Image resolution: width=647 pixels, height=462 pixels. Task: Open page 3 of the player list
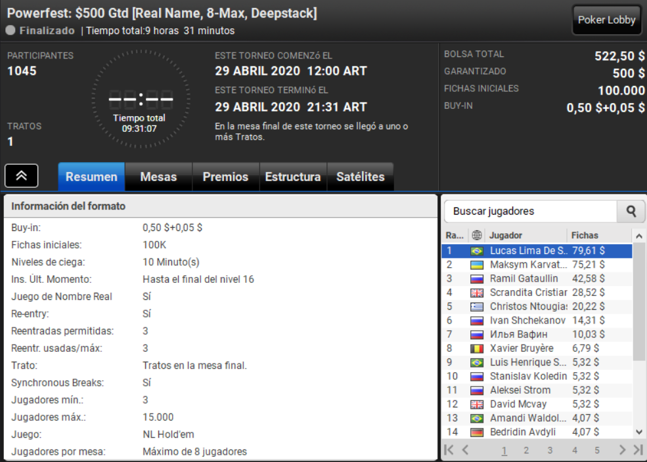click(x=550, y=450)
